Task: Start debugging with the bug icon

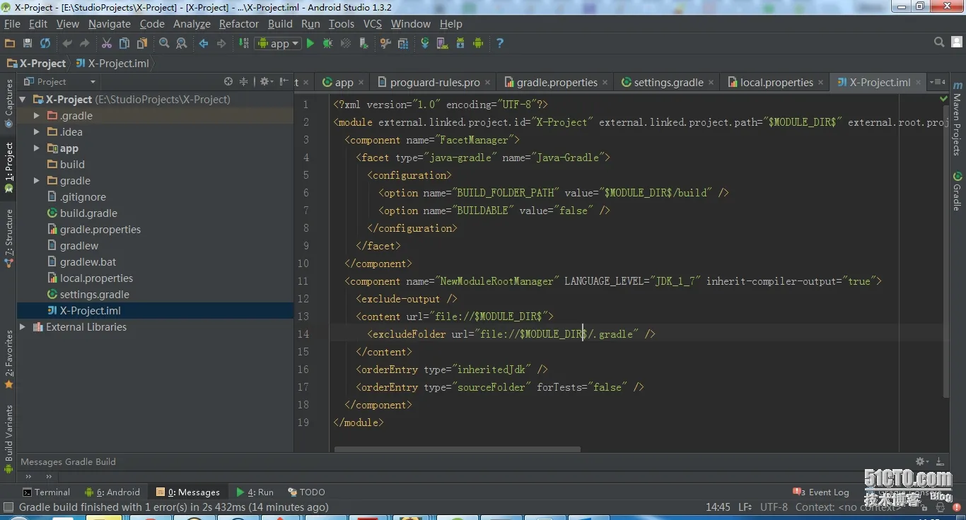Action: (x=327, y=44)
